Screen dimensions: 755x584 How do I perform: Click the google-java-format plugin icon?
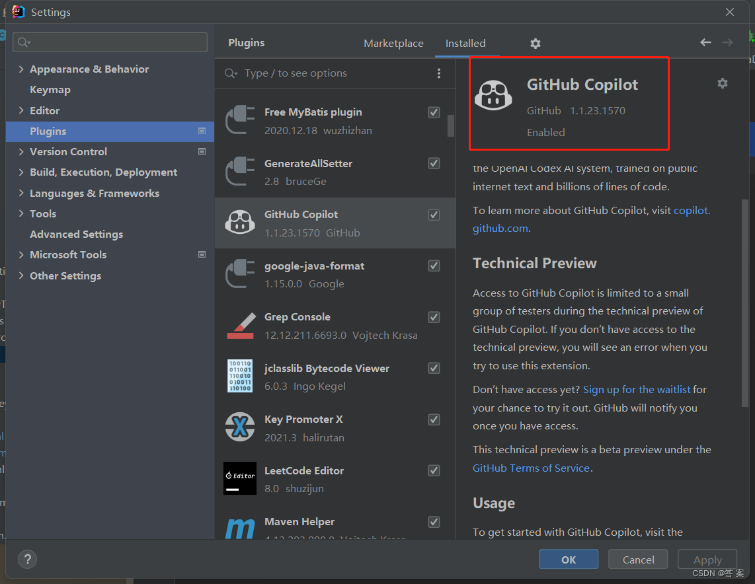[240, 274]
